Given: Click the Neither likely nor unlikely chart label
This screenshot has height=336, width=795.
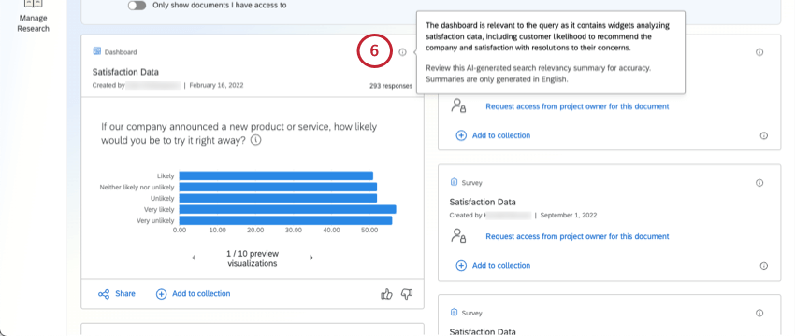Looking at the screenshot, I should [137, 188].
